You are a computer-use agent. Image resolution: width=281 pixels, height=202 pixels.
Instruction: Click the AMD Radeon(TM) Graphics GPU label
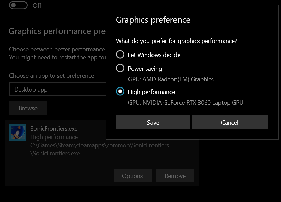(171, 79)
